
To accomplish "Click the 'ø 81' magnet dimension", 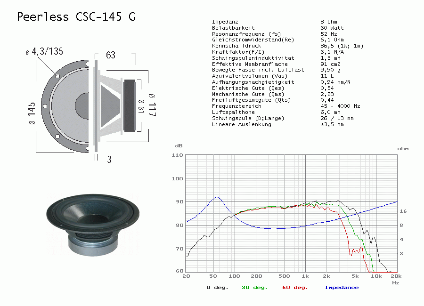I will (141, 106).
